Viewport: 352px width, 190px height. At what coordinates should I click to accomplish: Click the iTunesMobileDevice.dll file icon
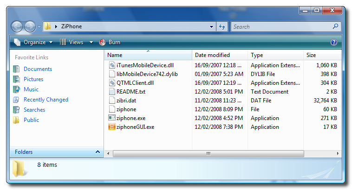click(111, 65)
